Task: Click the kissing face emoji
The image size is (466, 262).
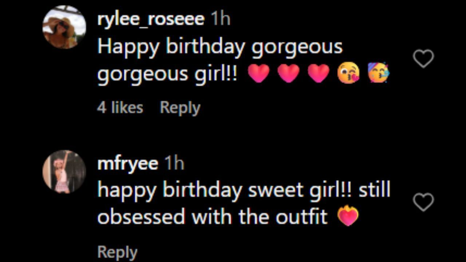Action: 348,74
